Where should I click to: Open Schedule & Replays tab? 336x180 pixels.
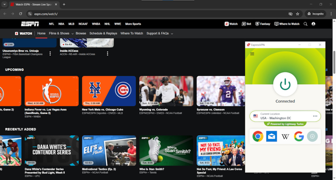click(103, 33)
